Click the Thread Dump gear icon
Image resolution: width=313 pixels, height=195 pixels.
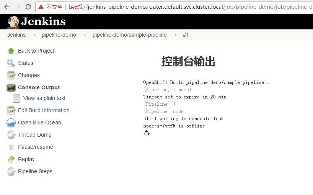pos(11,135)
